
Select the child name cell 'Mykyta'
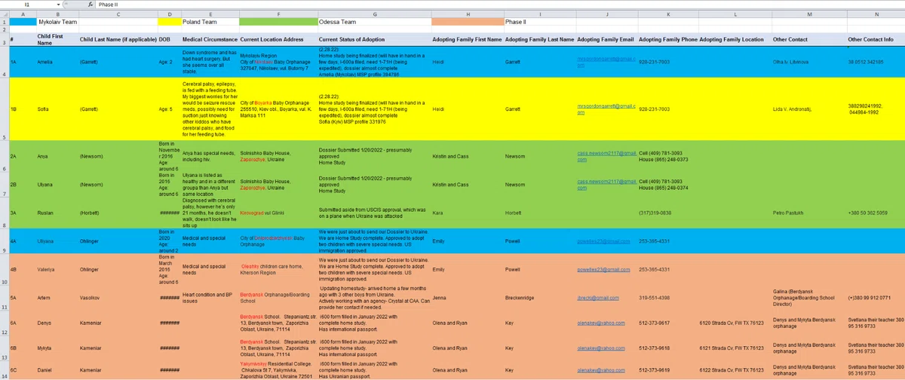[57, 348]
